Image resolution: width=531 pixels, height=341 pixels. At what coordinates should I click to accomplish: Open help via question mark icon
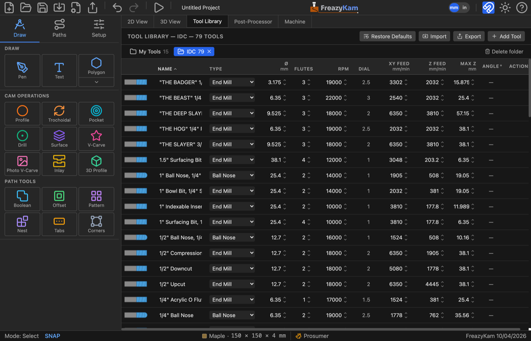click(522, 7)
